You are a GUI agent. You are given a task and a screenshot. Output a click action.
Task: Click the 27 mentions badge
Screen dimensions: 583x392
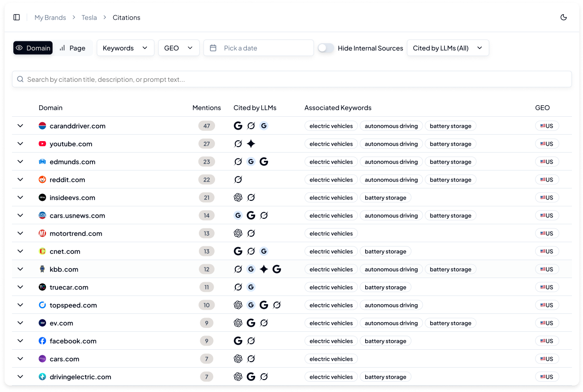(x=207, y=144)
